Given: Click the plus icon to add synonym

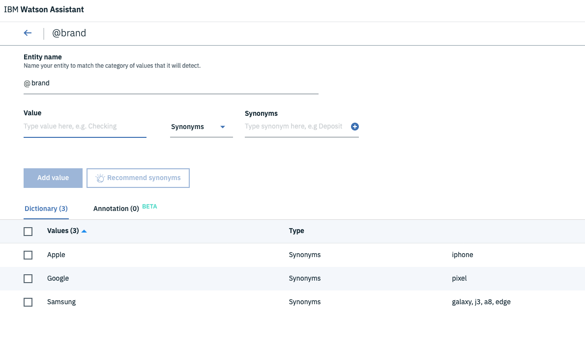Looking at the screenshot, I should point(355,127).
